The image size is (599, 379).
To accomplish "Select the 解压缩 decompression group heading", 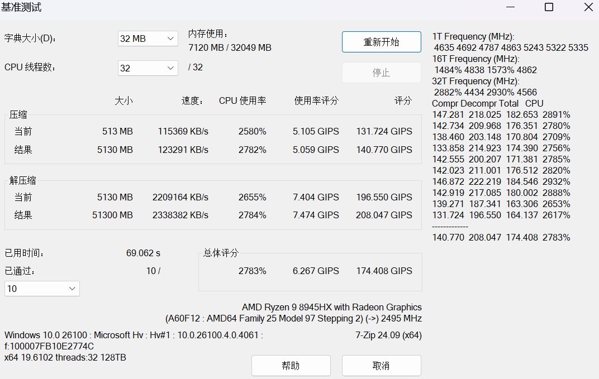I will (x=23, y=180).
